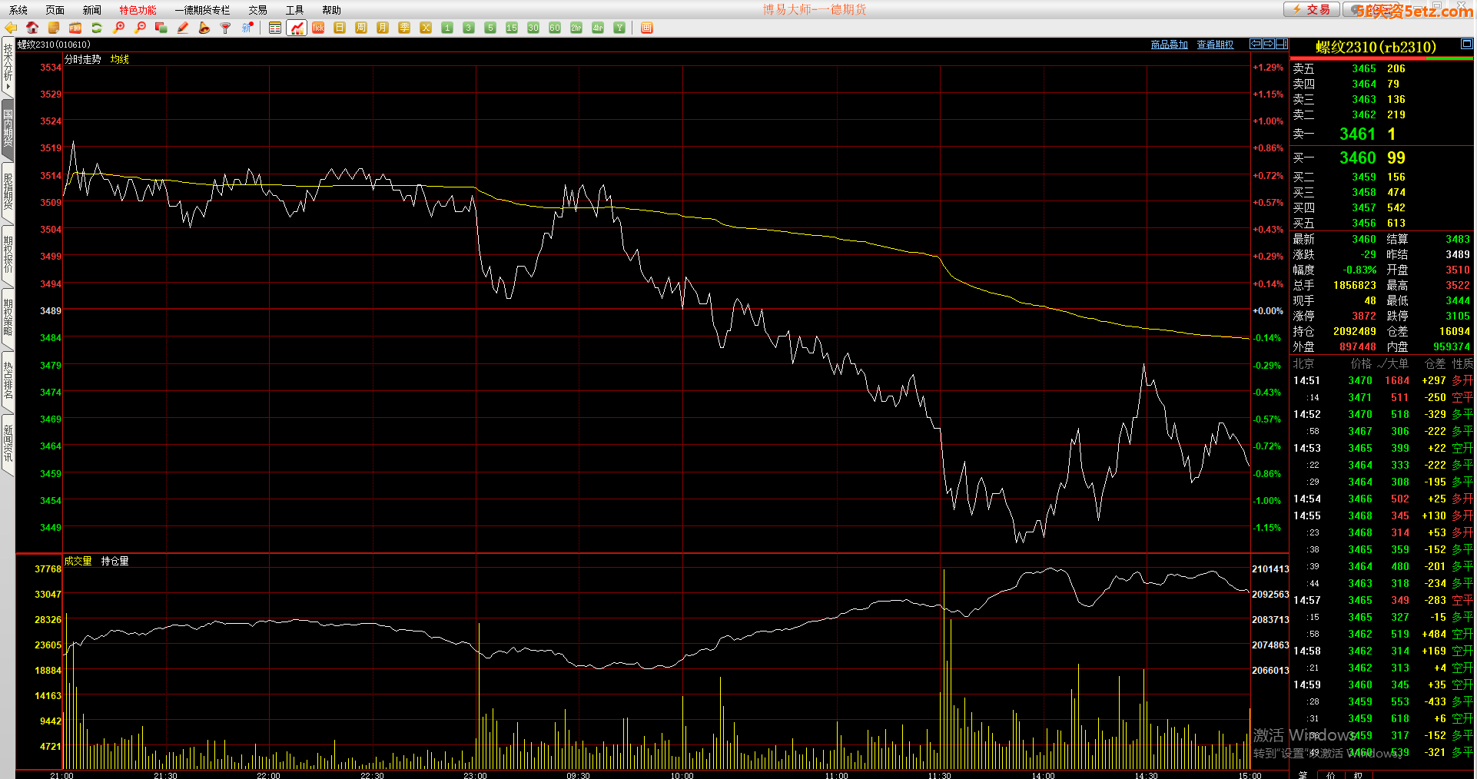The image size is (1477, 779).
Task: Click the red-green buy/sell ratio bar
Action: (1381, 58)
